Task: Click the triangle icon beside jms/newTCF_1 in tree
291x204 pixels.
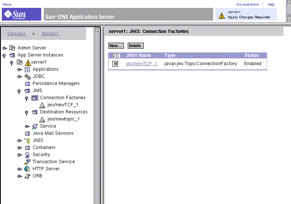Action: (x=42, y=105)
